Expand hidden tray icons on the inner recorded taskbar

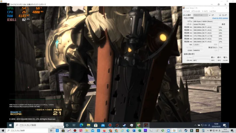pos(196,125)
